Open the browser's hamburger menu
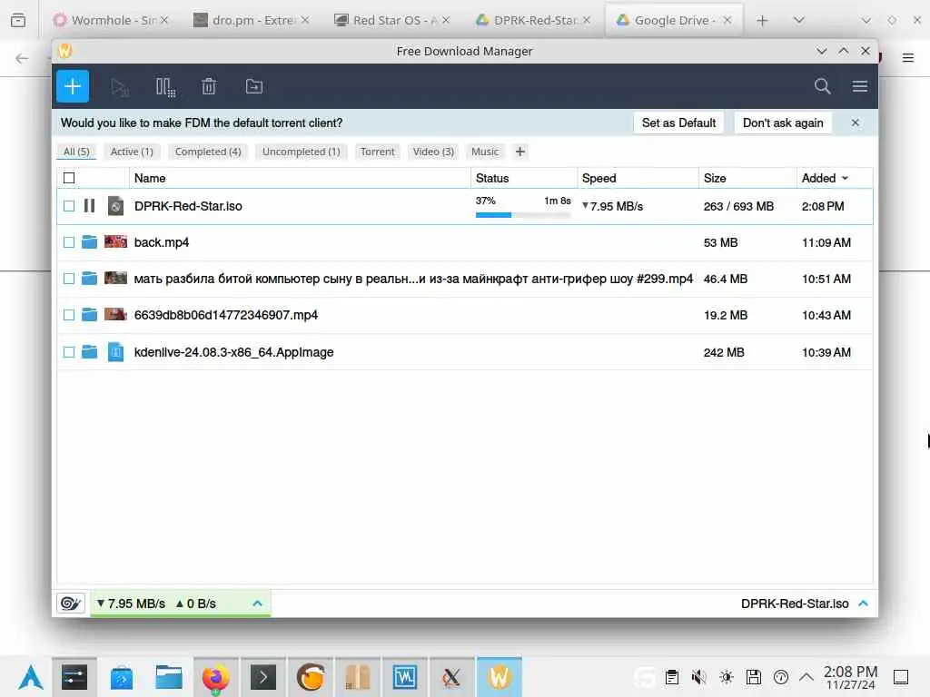 pyautogui.click(x=908, y=57)
